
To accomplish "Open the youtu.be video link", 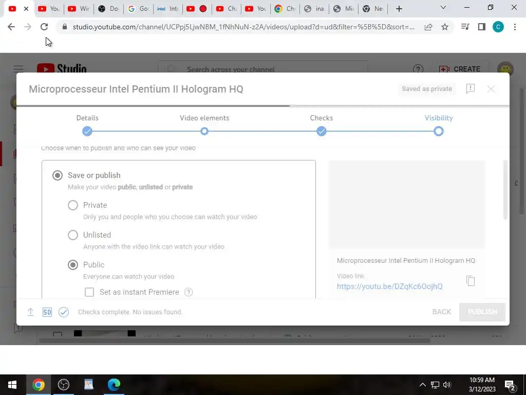I will pyautogui.click(x=389, y=286).
